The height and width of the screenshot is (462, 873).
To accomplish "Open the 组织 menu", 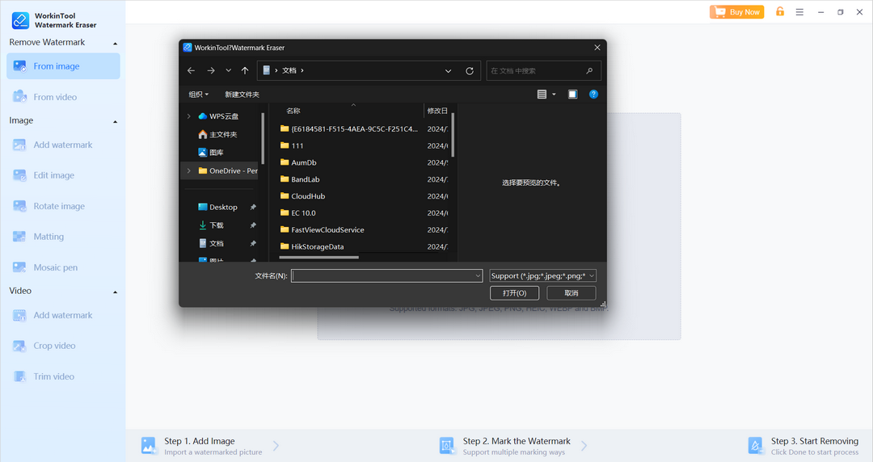I will (x=198, y=94).
